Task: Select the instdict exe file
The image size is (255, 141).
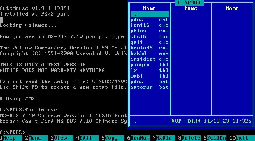Action: 149,59
